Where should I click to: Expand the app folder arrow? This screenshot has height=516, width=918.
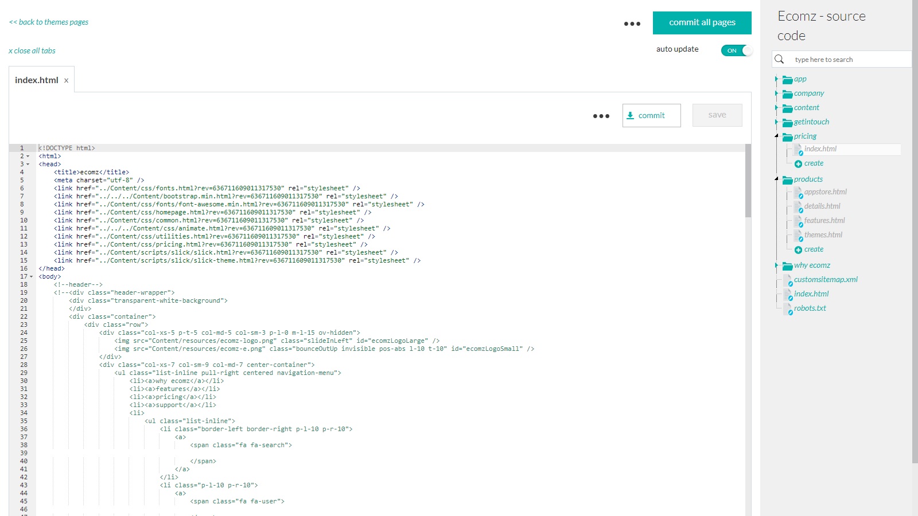[776, 79]
